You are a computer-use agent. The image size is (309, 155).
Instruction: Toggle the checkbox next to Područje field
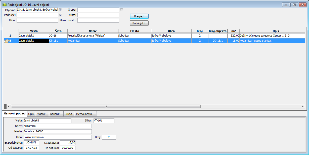pos(60,15)
